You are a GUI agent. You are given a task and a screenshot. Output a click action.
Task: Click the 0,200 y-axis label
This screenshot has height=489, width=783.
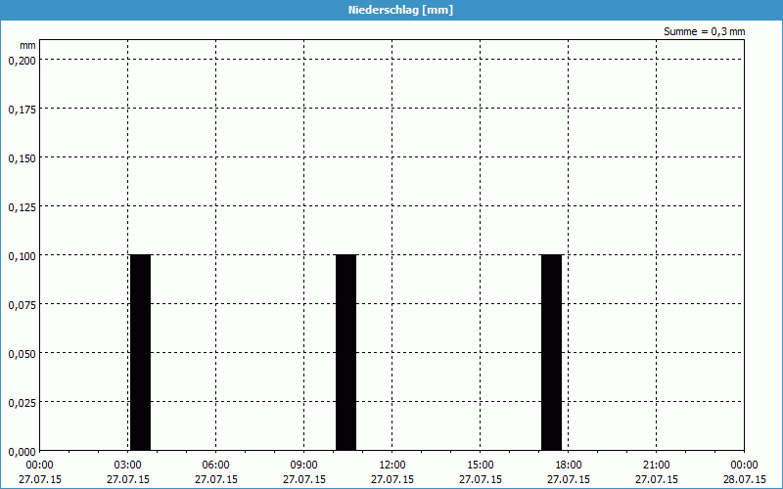click(21, 60)
